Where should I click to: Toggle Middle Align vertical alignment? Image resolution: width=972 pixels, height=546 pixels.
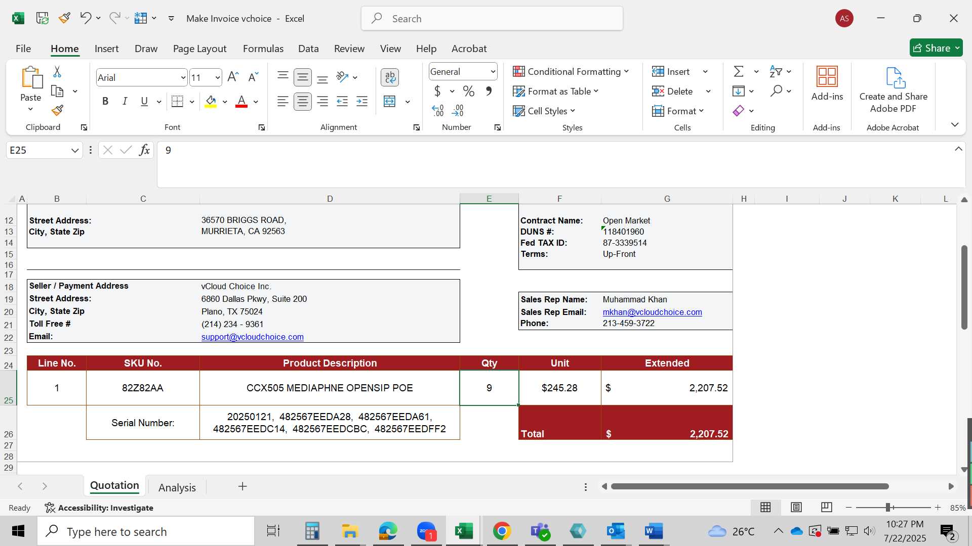(x=303, y=77)
